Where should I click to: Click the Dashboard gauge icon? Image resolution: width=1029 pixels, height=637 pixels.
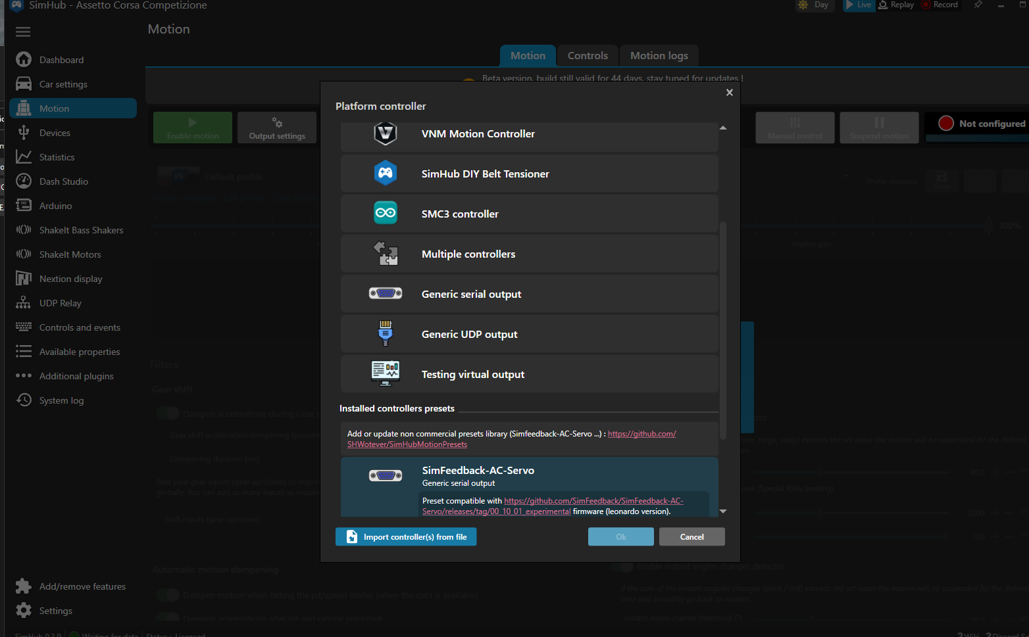point(24,60)
